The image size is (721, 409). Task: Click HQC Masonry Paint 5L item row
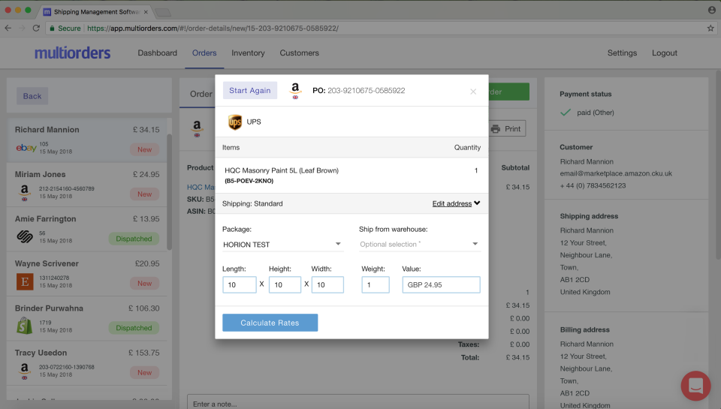click(x=351, y=175)
